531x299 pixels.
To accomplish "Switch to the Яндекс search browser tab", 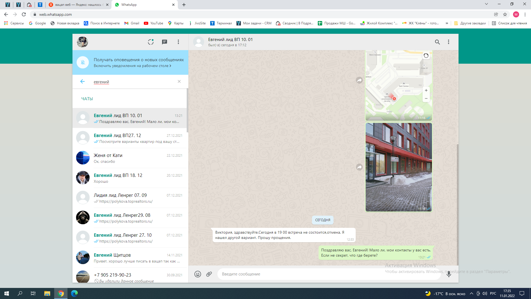I will pyautogui.click(x=78, y=5).
